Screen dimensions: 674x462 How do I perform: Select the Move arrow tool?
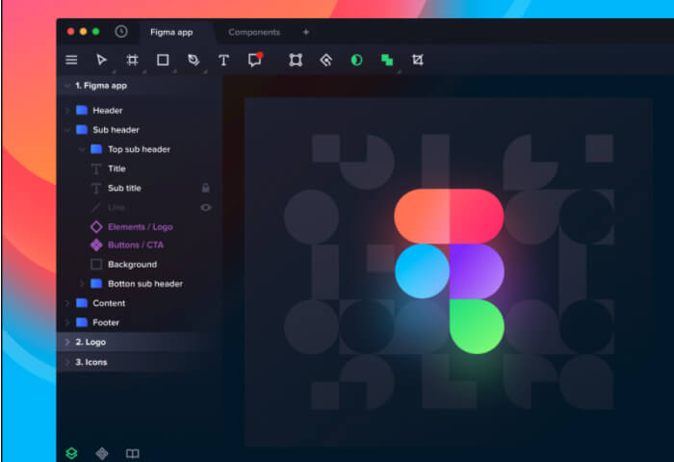click(x=101, y=60)
